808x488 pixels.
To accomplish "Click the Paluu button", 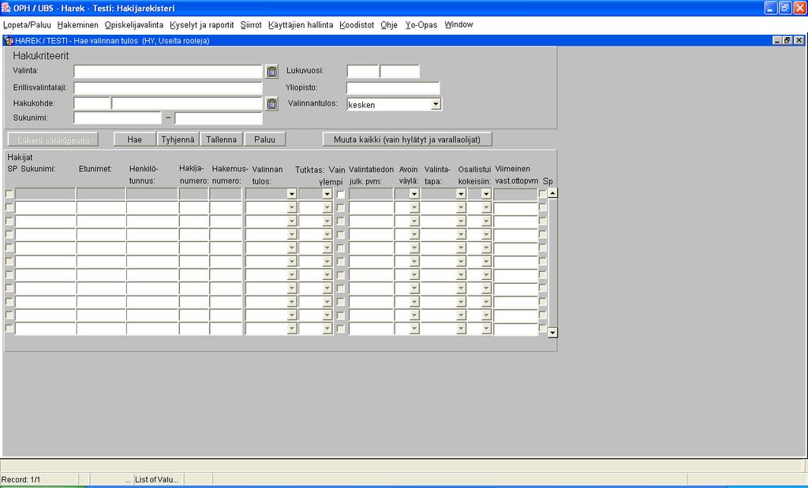I will (x=264, y=140).
